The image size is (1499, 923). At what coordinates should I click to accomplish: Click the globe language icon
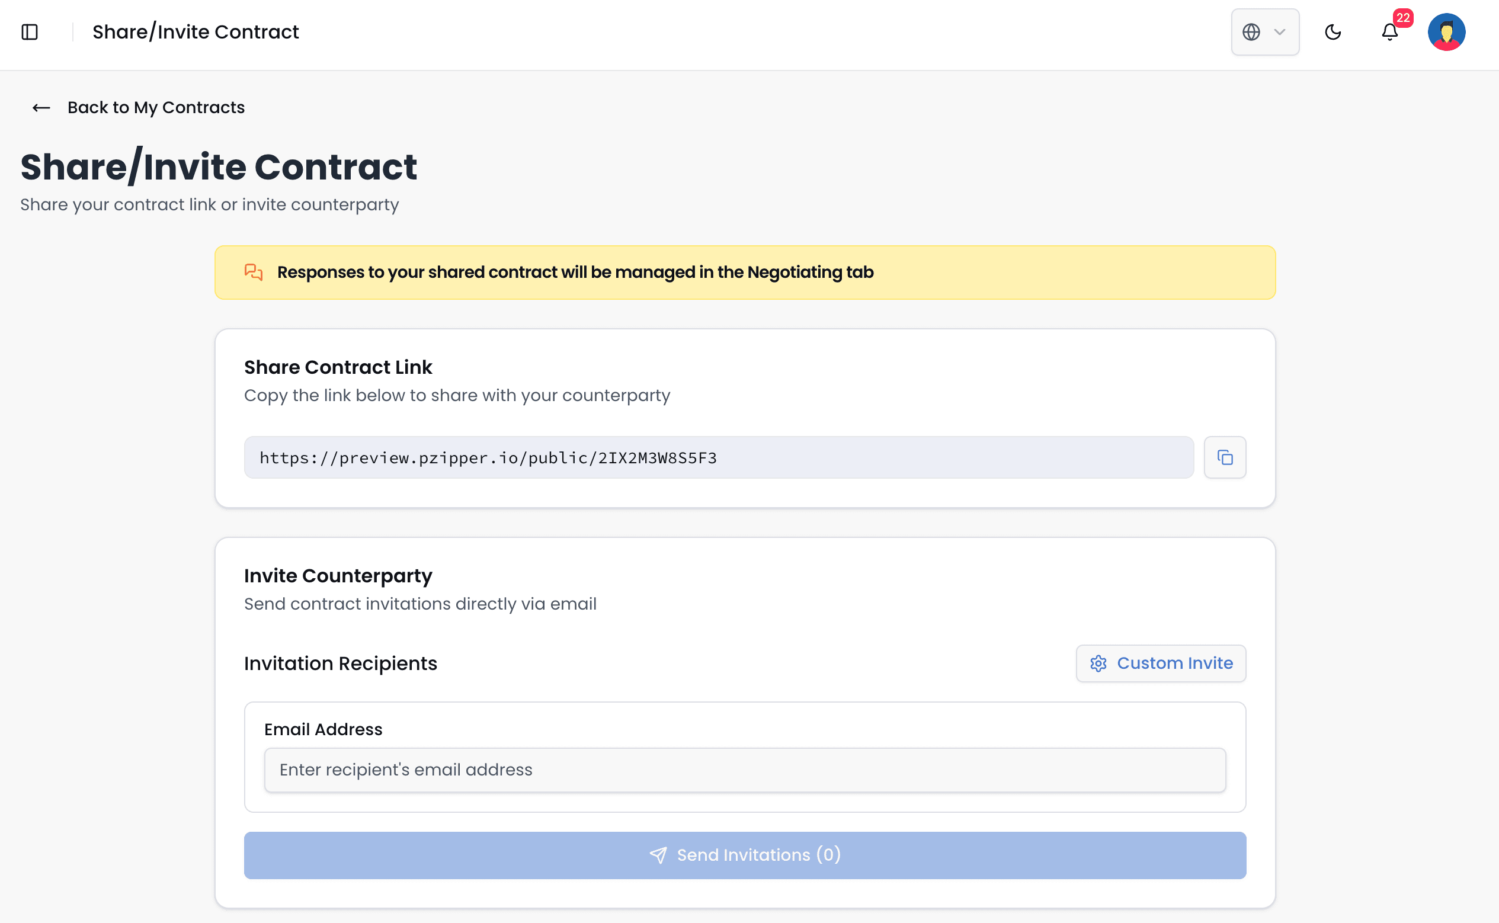[x=1251, y=32]
